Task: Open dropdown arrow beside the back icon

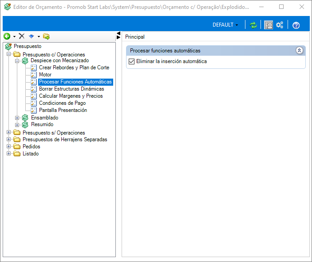Action: pos(14,36)
